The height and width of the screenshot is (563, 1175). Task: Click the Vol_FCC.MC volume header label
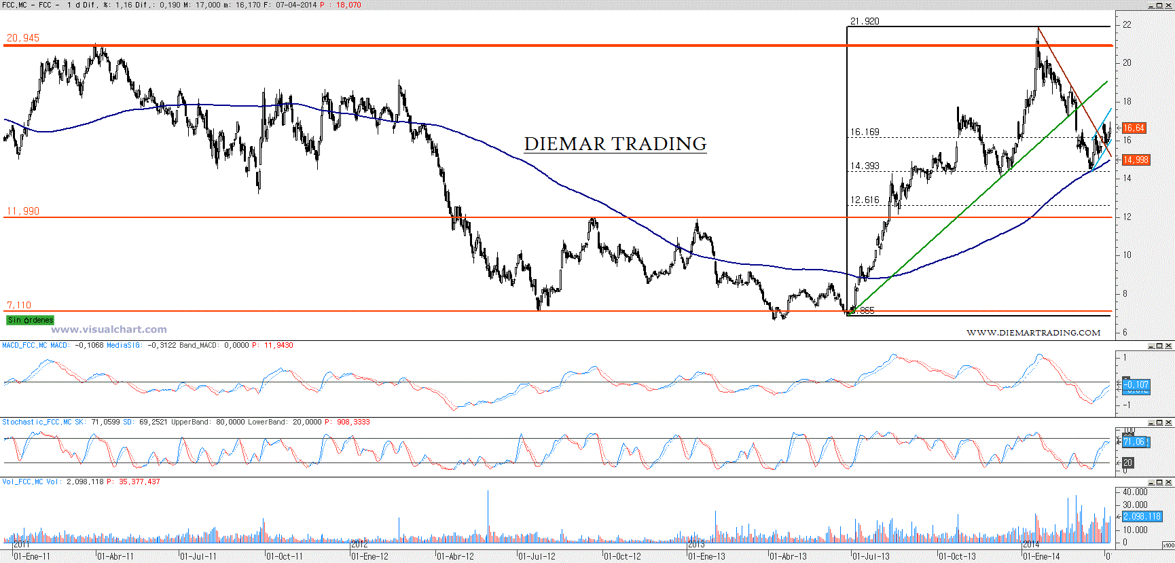click(22, 482)
